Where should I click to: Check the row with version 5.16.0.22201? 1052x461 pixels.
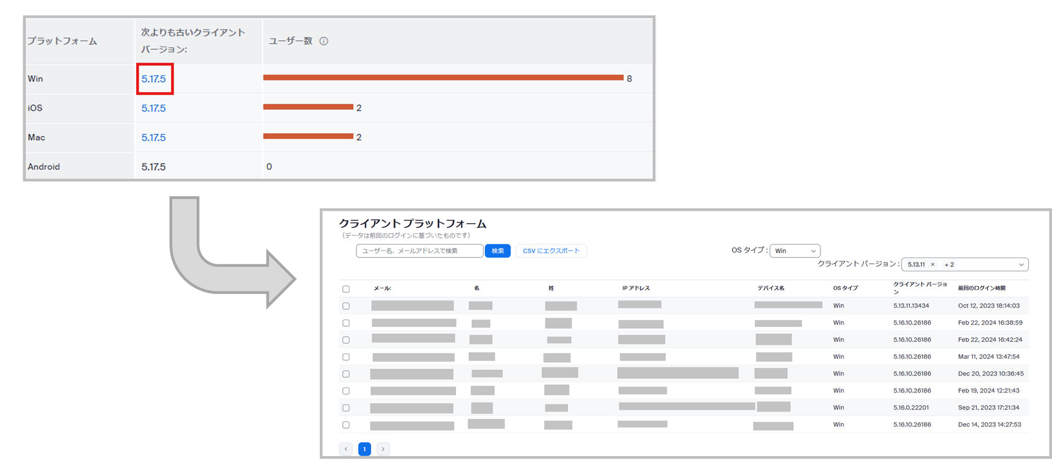click(x=346, y=408)
